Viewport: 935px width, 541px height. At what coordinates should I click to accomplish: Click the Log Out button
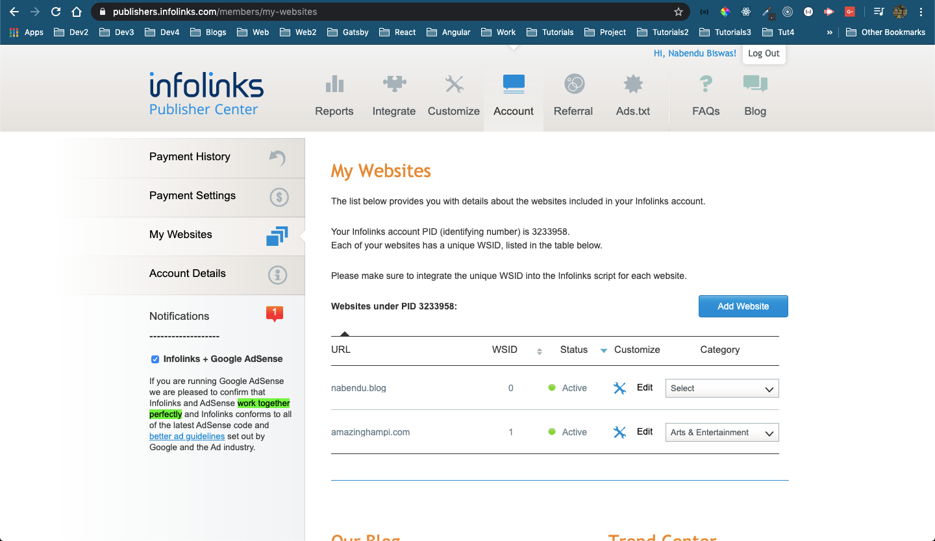click(x=764, y=53)
